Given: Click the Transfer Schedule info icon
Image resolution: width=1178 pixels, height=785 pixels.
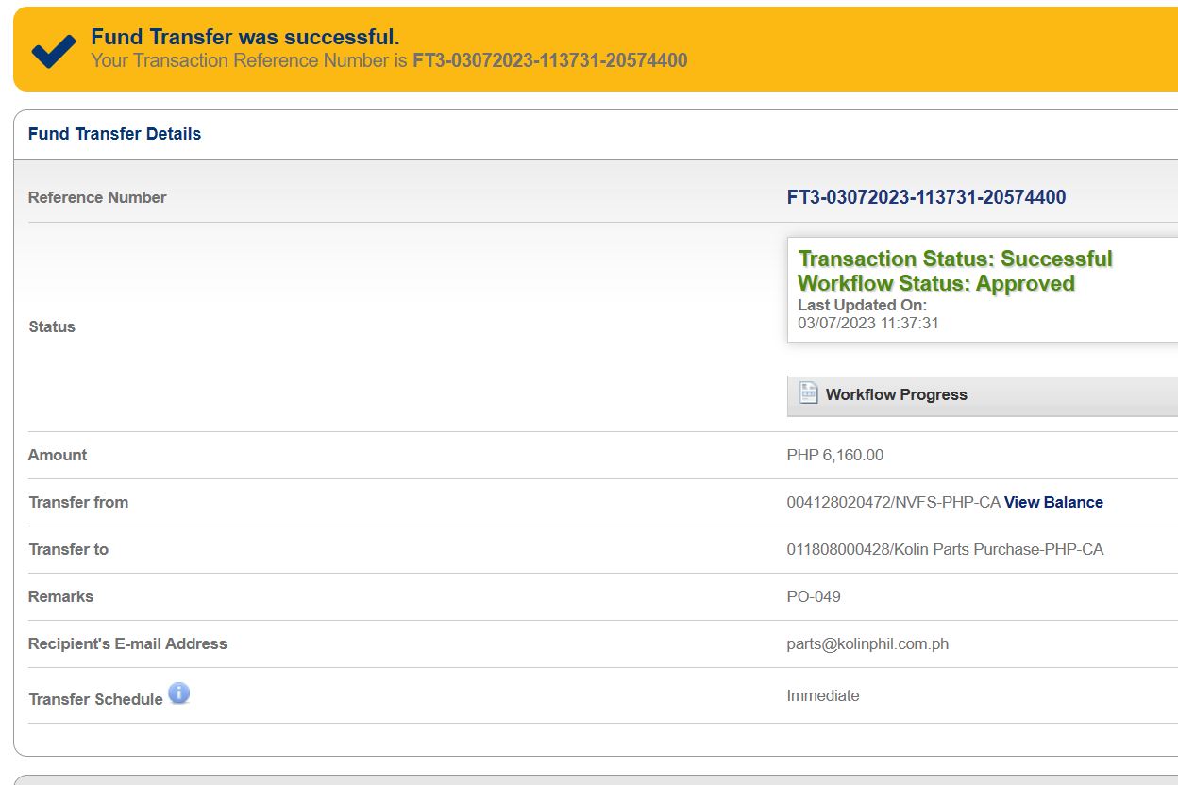Looking at the screenshot, I should [x=179, y=694].
